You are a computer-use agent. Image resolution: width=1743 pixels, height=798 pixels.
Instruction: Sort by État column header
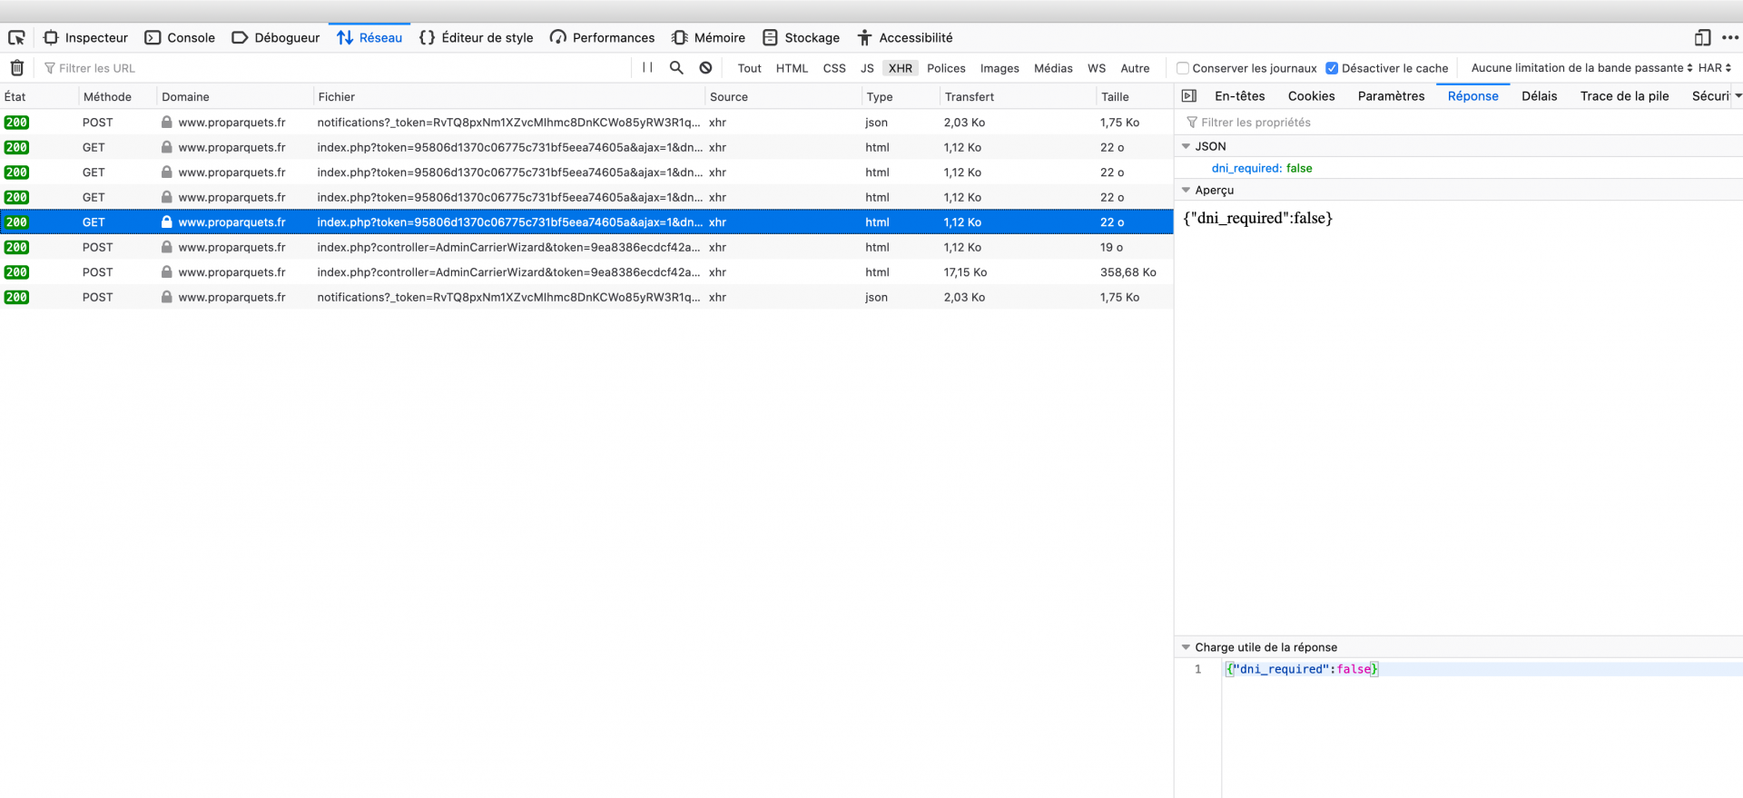pyautogui.click(x=38, y=96)
